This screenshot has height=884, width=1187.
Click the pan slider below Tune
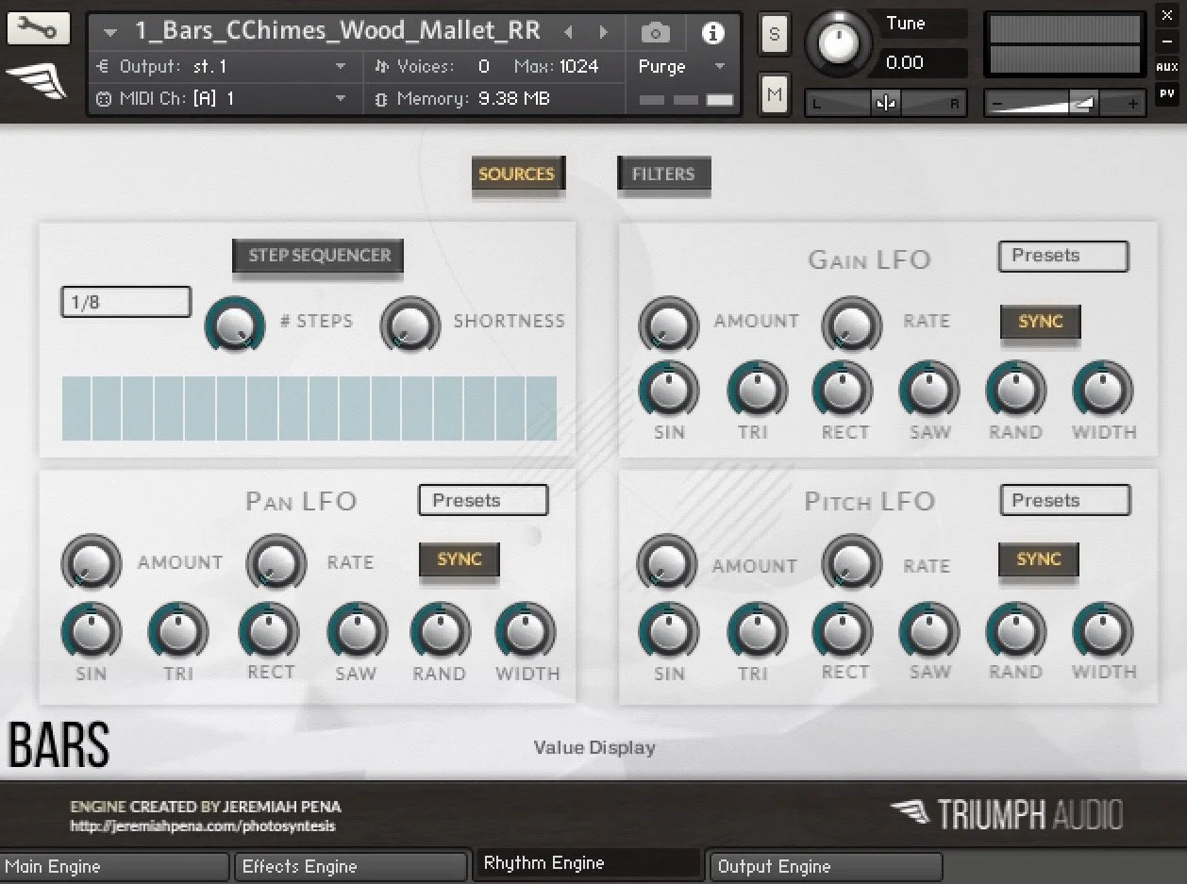pyautogui.click(x=885, y=104)
